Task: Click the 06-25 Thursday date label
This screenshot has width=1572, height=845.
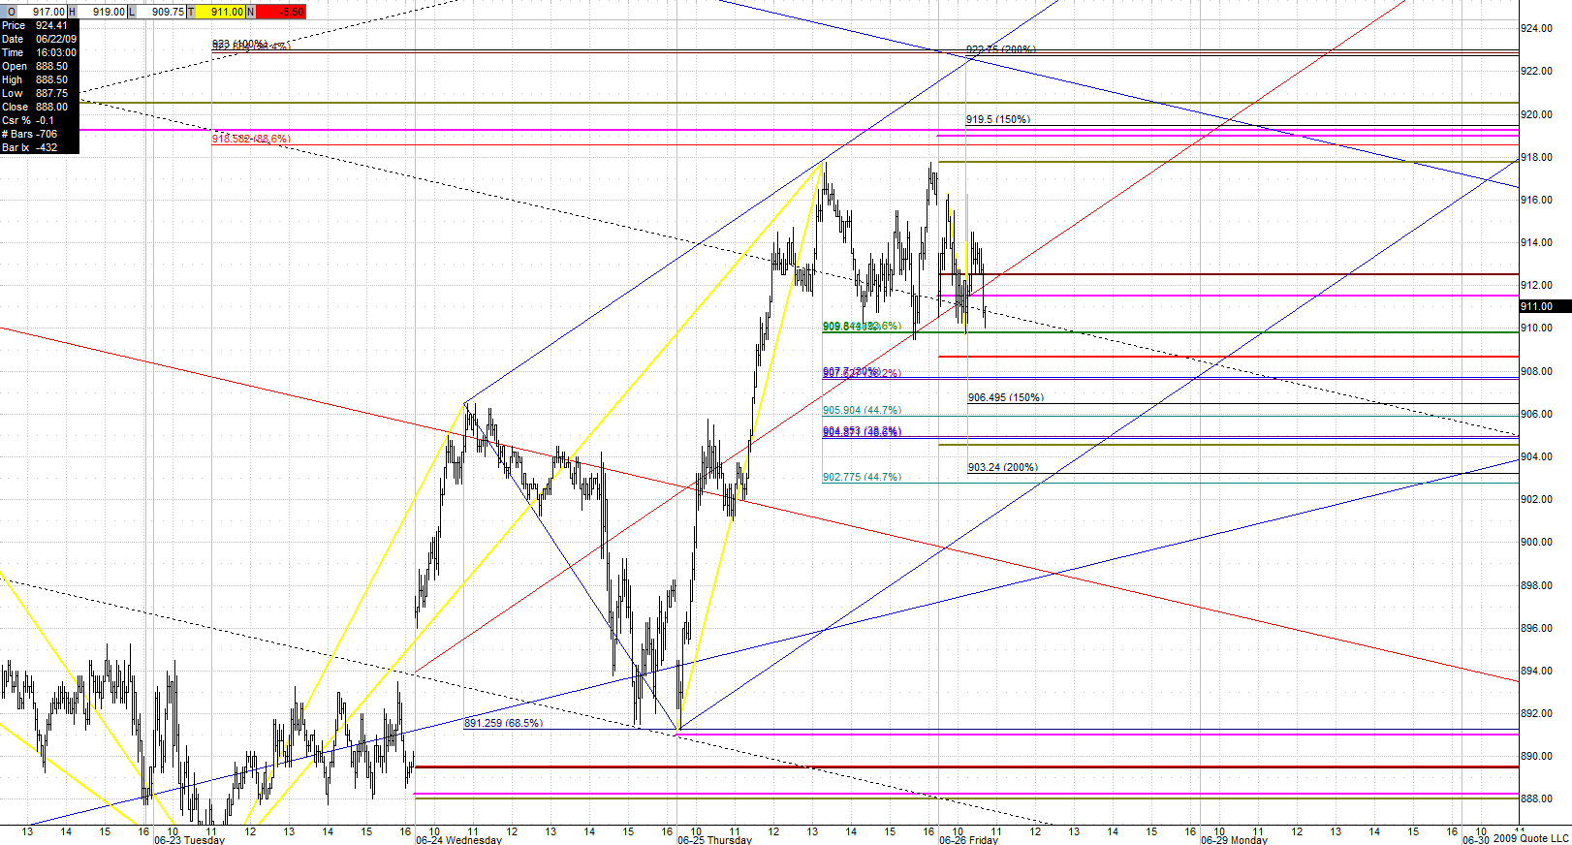Action: (x=714, y=840)
